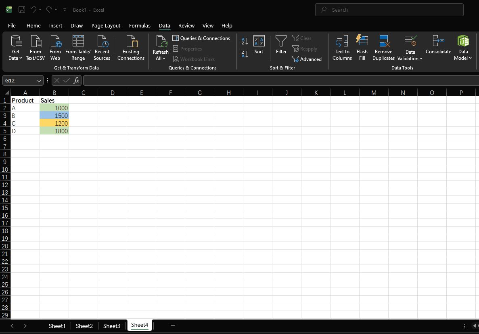Select From Table/Range import
479x334 pixels.
(78, 47)
